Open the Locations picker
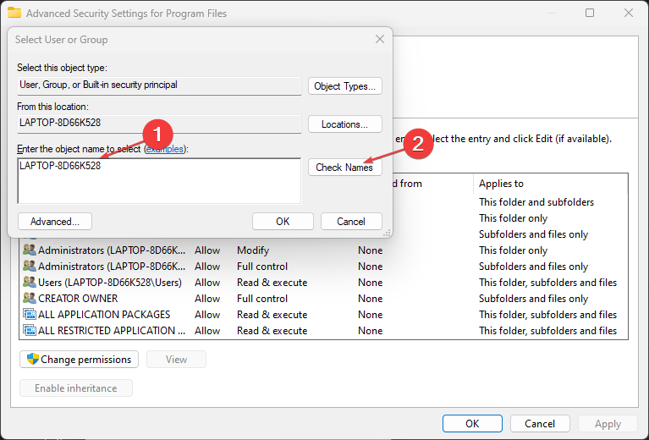This screenshot has height=440, width=649. click(x=344, y=124)
